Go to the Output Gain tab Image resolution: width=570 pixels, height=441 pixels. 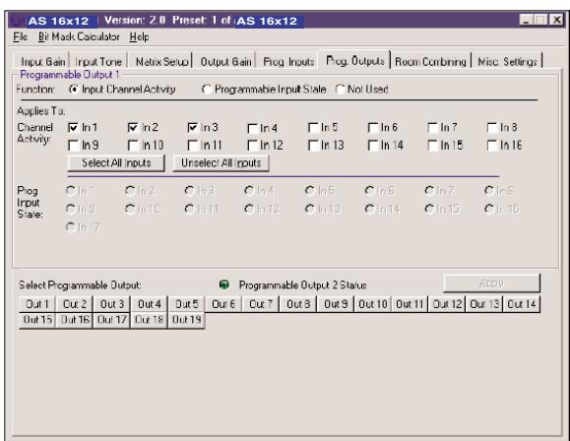(x=225, y=62)
